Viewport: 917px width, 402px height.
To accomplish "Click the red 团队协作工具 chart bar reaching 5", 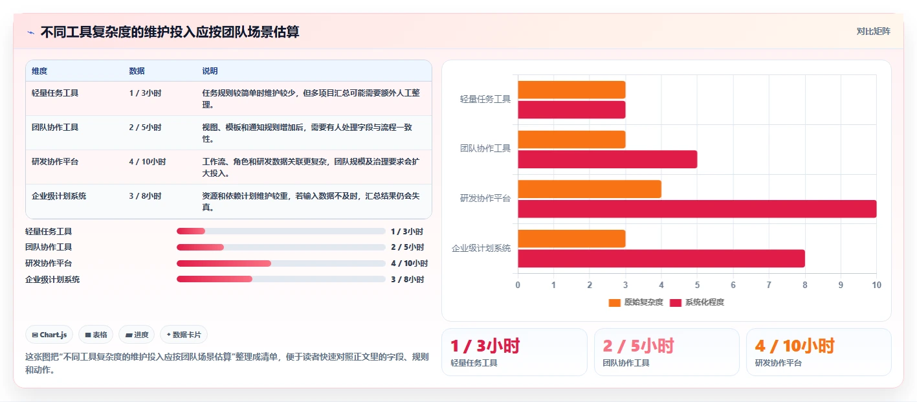I will pyautogui.click(x=607, y=159).
